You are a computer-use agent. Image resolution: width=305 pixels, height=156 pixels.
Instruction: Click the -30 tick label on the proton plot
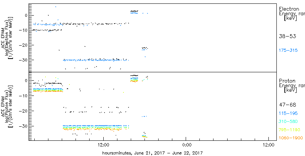(x=23, y=126)
